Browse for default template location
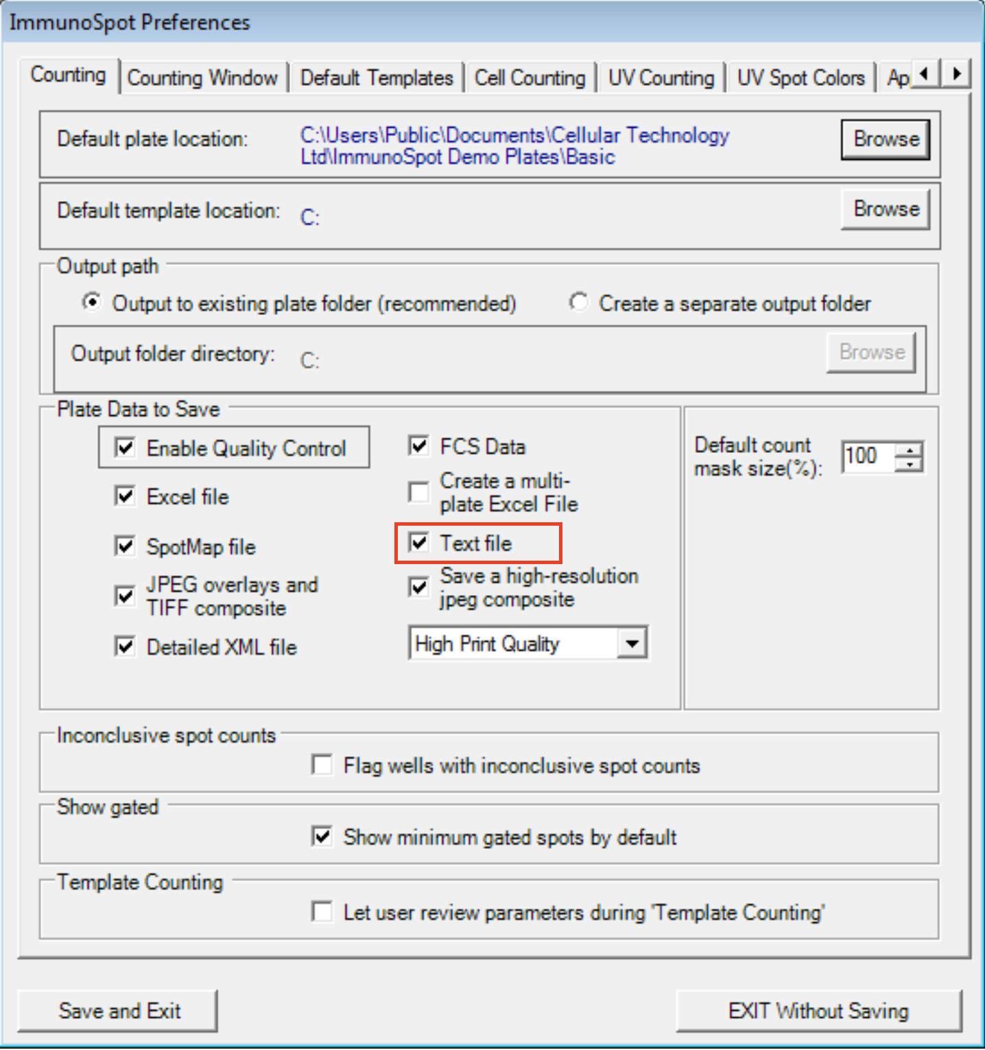Image resolution: width=985 pixels, height=1050 pixels. [x=886, y=209]
